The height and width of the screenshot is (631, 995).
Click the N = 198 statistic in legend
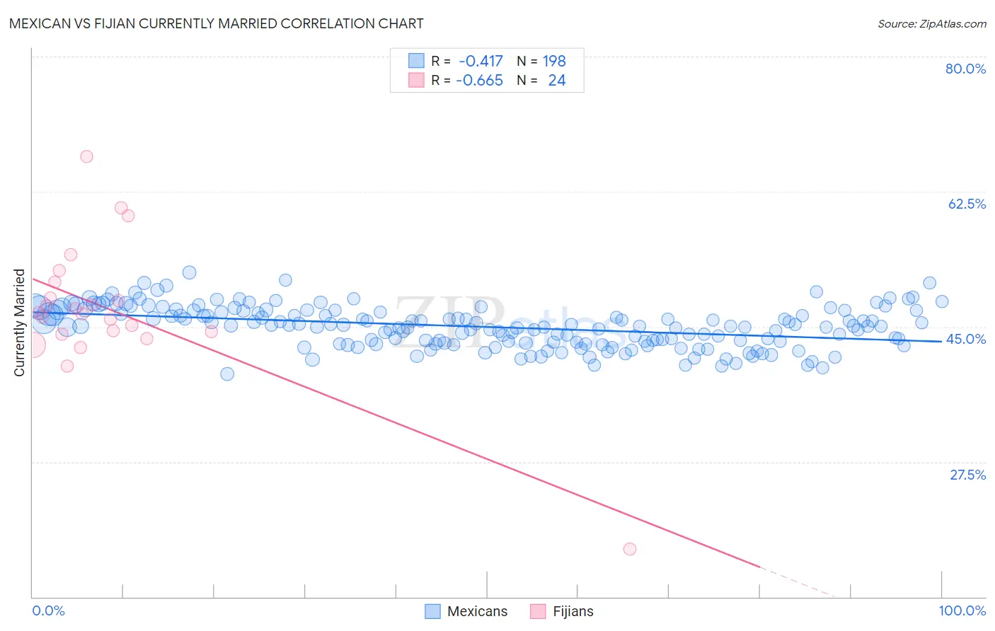point(541,61)
